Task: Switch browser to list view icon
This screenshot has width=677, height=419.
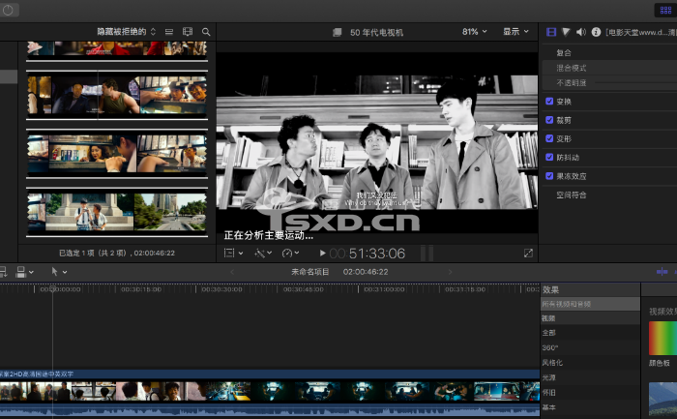Action: click(x=169, y=32)
